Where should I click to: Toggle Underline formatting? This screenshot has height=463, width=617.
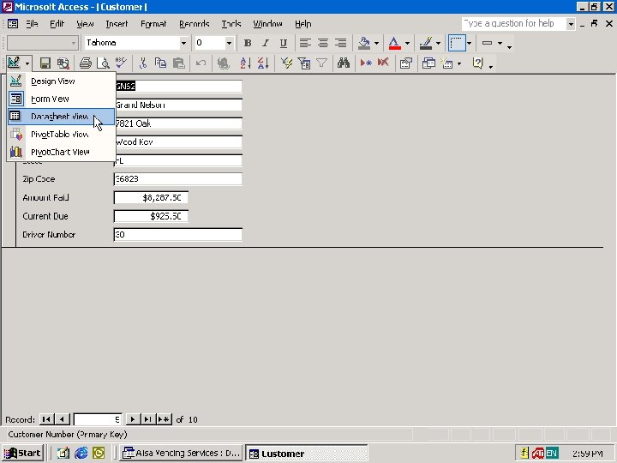point(283,43)
